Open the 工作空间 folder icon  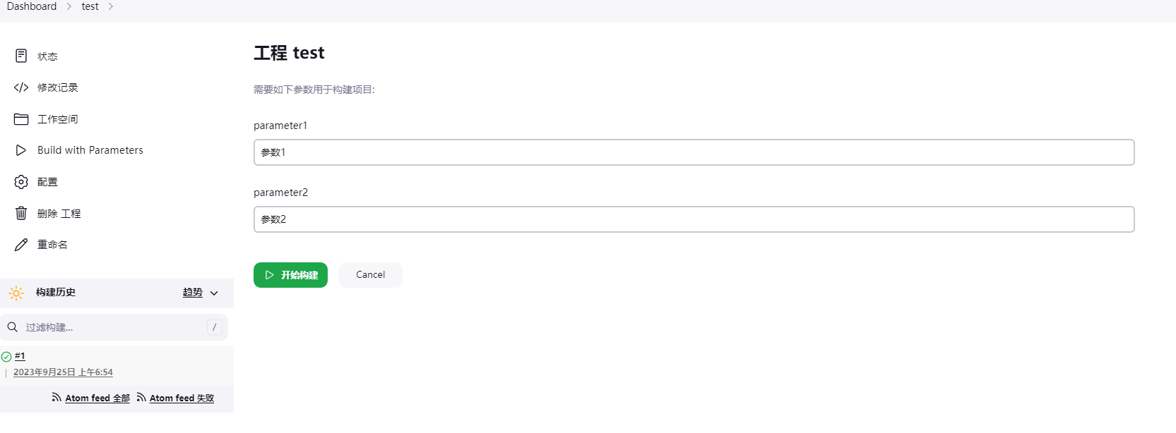coord(21,119)
